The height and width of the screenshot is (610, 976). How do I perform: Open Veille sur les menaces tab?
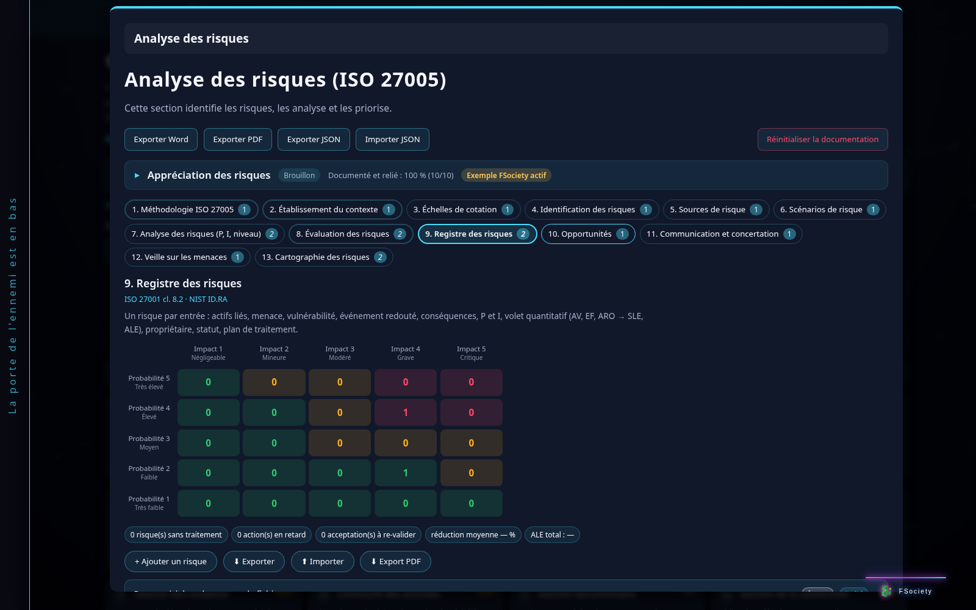click(187, 257)
